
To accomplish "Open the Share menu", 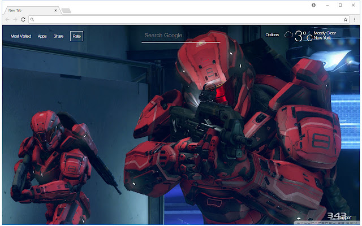I will (x=58, y=36).
